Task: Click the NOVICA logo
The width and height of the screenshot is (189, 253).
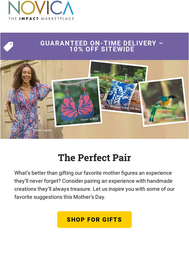Action: point(41,10)
